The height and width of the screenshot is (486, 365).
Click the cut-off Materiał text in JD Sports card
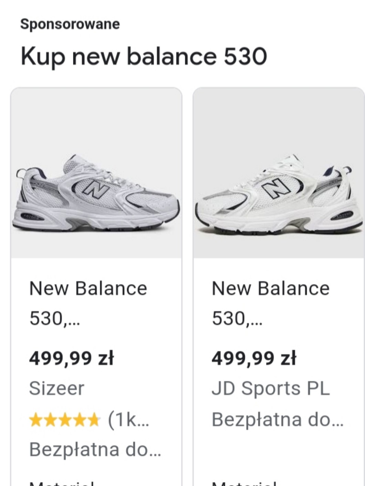click(244, 483)
